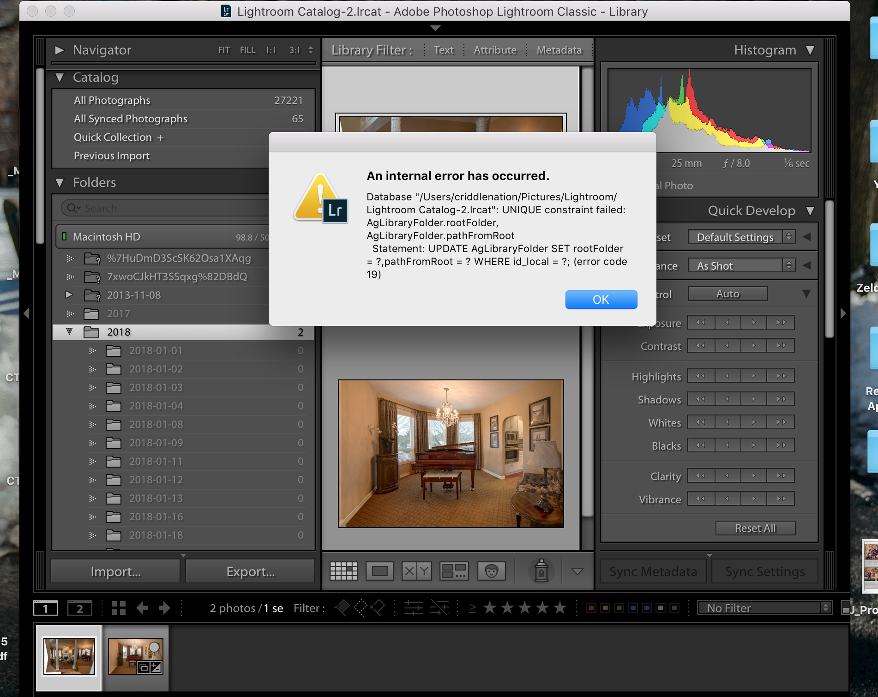
Task: Click Sync Metadata button
Action: (653, 571)
